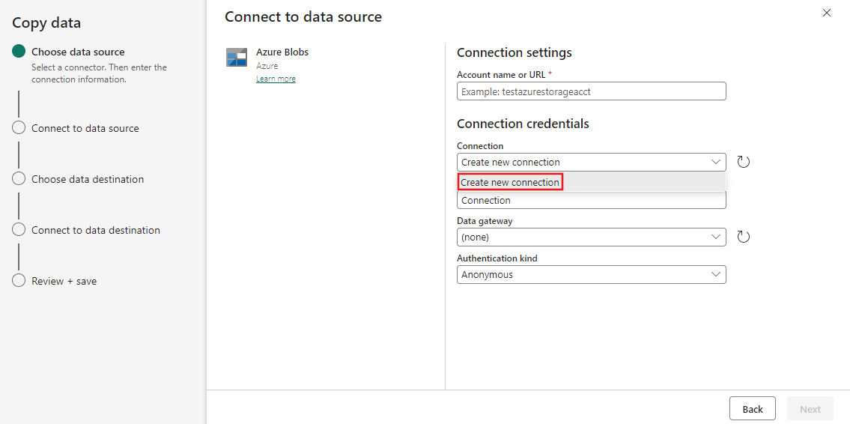Image resolution: width=850 pixels, height=424 pixels.
Task: Click the Connect to data source title
Action: [x=303, y=16]
